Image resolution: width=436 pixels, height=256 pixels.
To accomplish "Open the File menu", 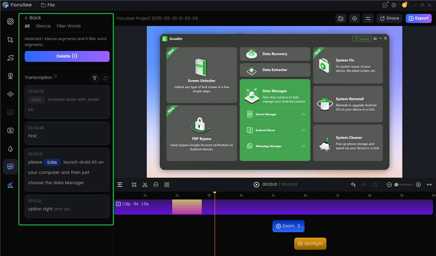I will coord(48,5).
